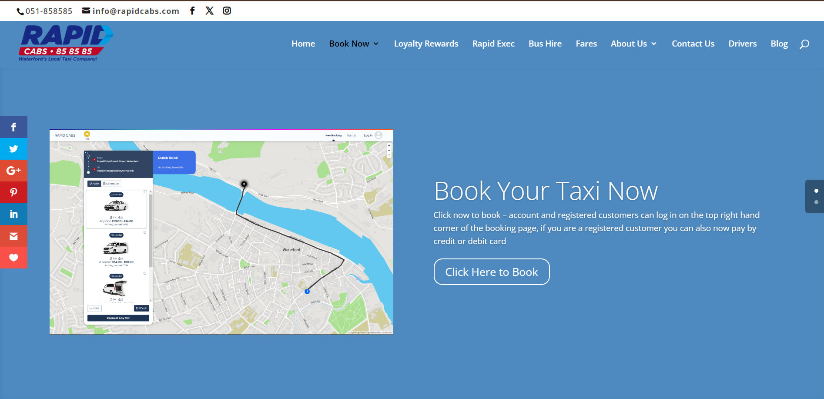Share via Facebook sidebar button
Screen dimensions: 824x399
[13, 127]
